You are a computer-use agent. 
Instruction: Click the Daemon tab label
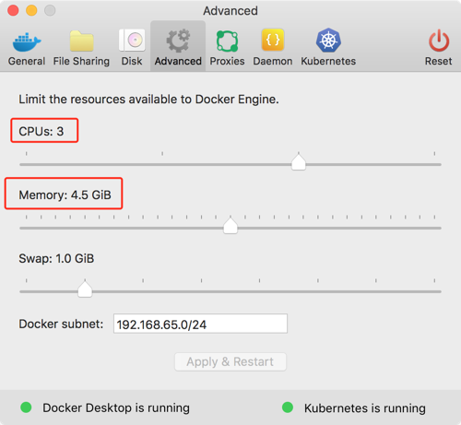point(273,61)
